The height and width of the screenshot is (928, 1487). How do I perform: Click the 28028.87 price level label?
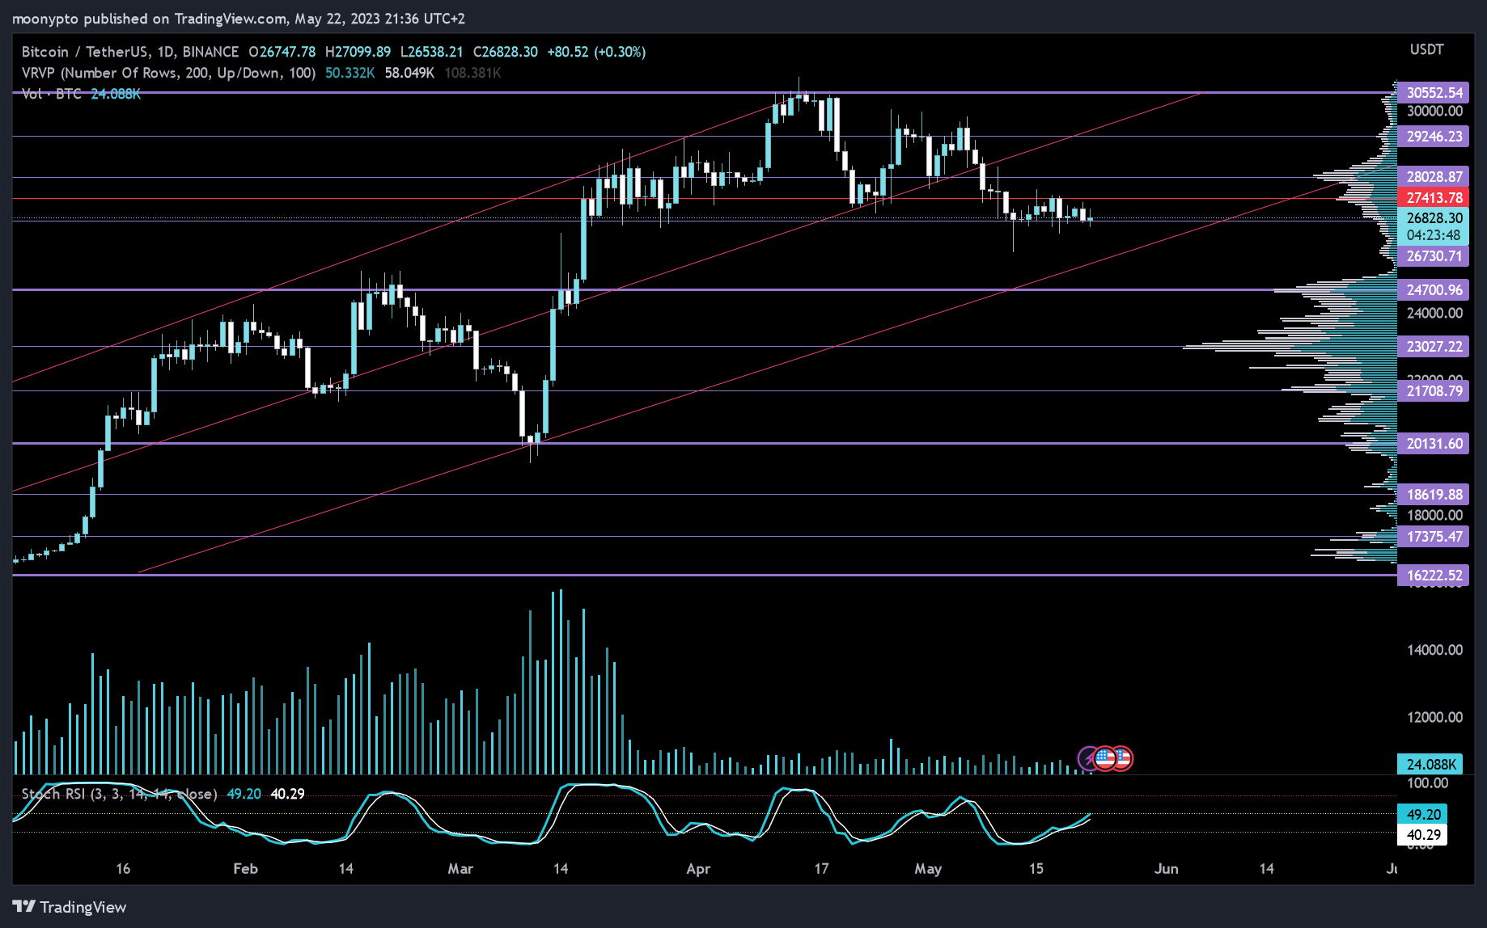tap(1434, 177)
